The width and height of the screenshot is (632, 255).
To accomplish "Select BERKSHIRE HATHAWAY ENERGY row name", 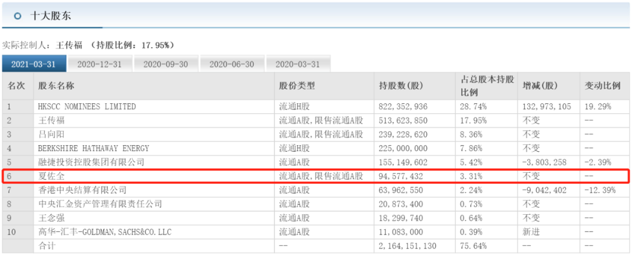I will pos(94,148).
